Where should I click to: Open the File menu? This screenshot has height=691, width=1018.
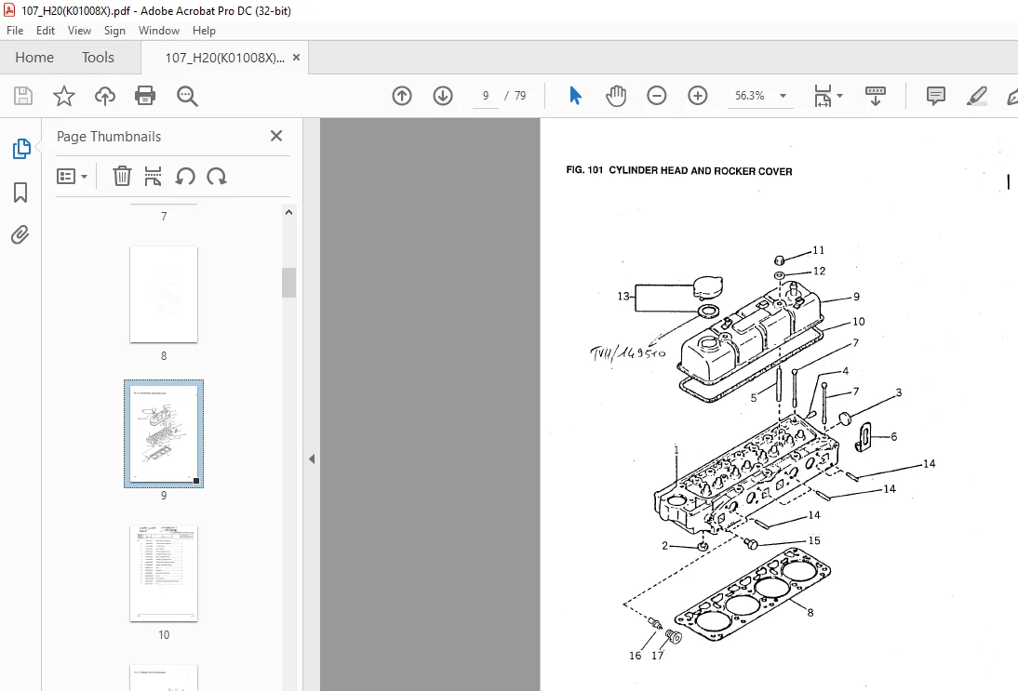click(15, 31)
